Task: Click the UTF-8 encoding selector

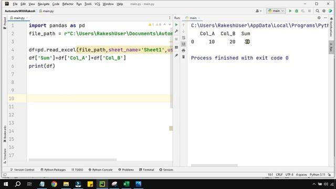Action: coord(289,175)
